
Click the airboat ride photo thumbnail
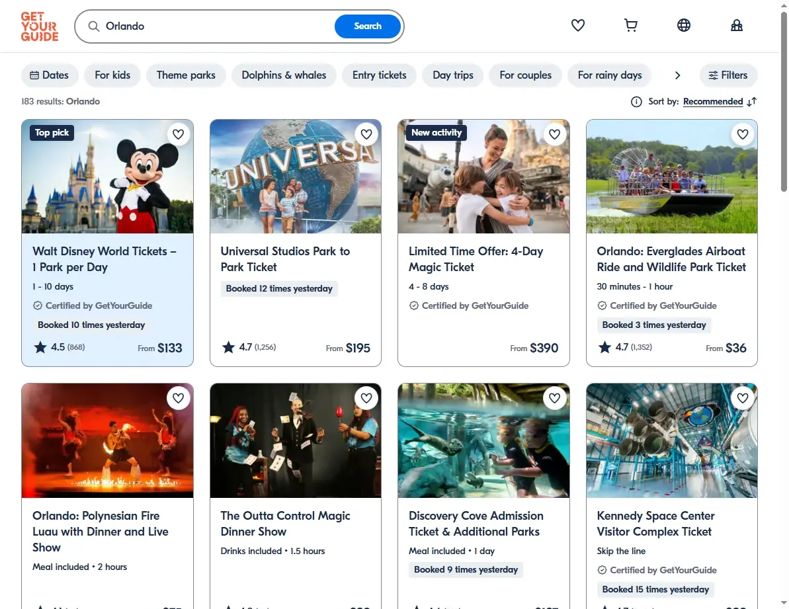point(672,176)
